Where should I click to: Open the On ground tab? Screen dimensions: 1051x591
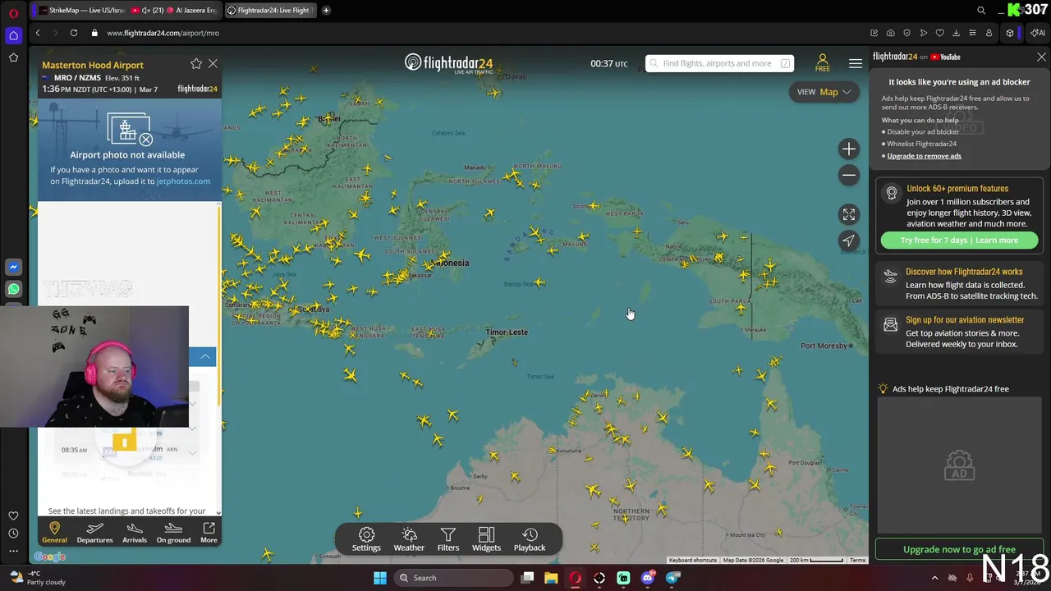(x=173, y=532)
